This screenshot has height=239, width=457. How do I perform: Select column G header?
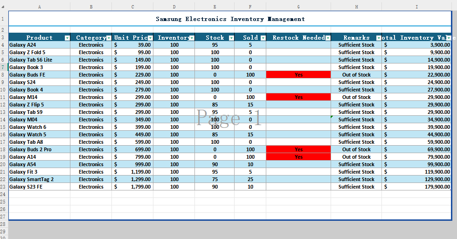[x=298, y=7]
